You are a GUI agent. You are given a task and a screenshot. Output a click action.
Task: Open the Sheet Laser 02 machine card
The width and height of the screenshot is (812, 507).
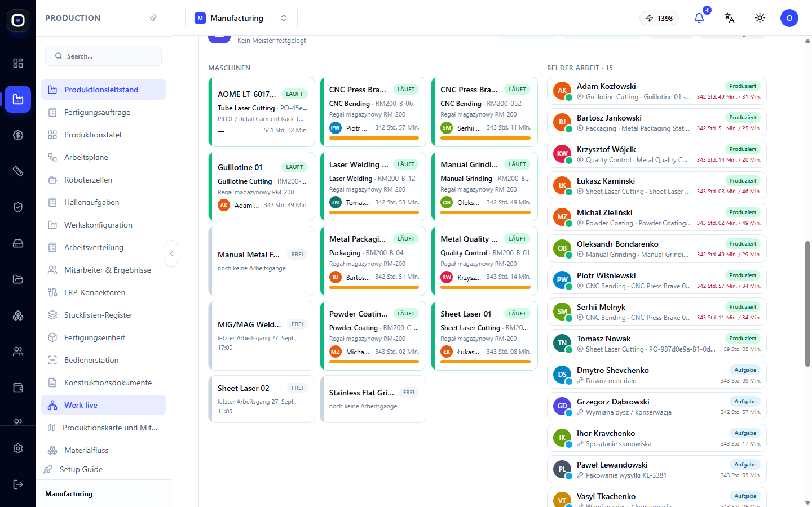(262, 399)
